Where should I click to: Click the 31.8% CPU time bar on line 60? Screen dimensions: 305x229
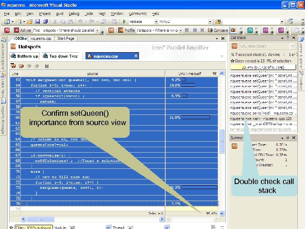(x=196, y=117)
